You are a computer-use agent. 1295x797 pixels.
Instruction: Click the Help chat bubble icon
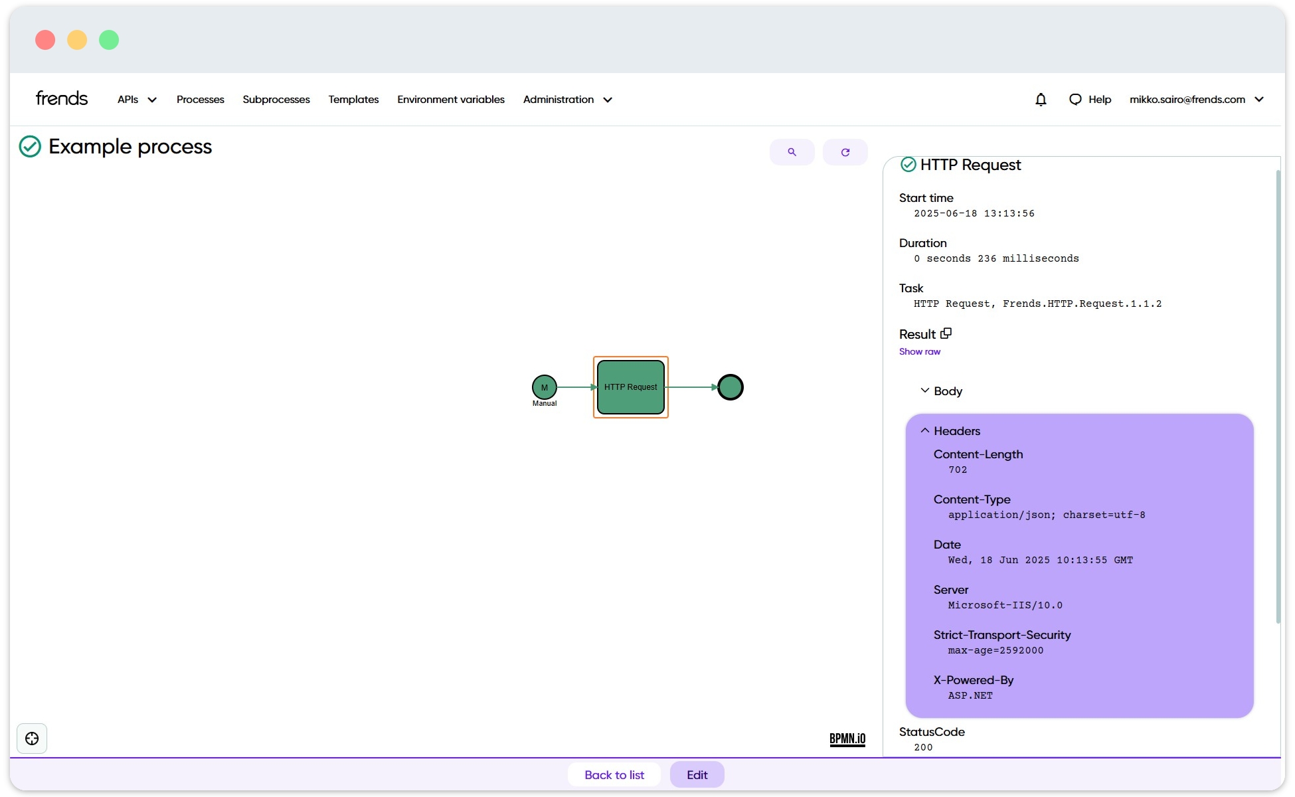pyautogui.click(x=1075, y=100)
